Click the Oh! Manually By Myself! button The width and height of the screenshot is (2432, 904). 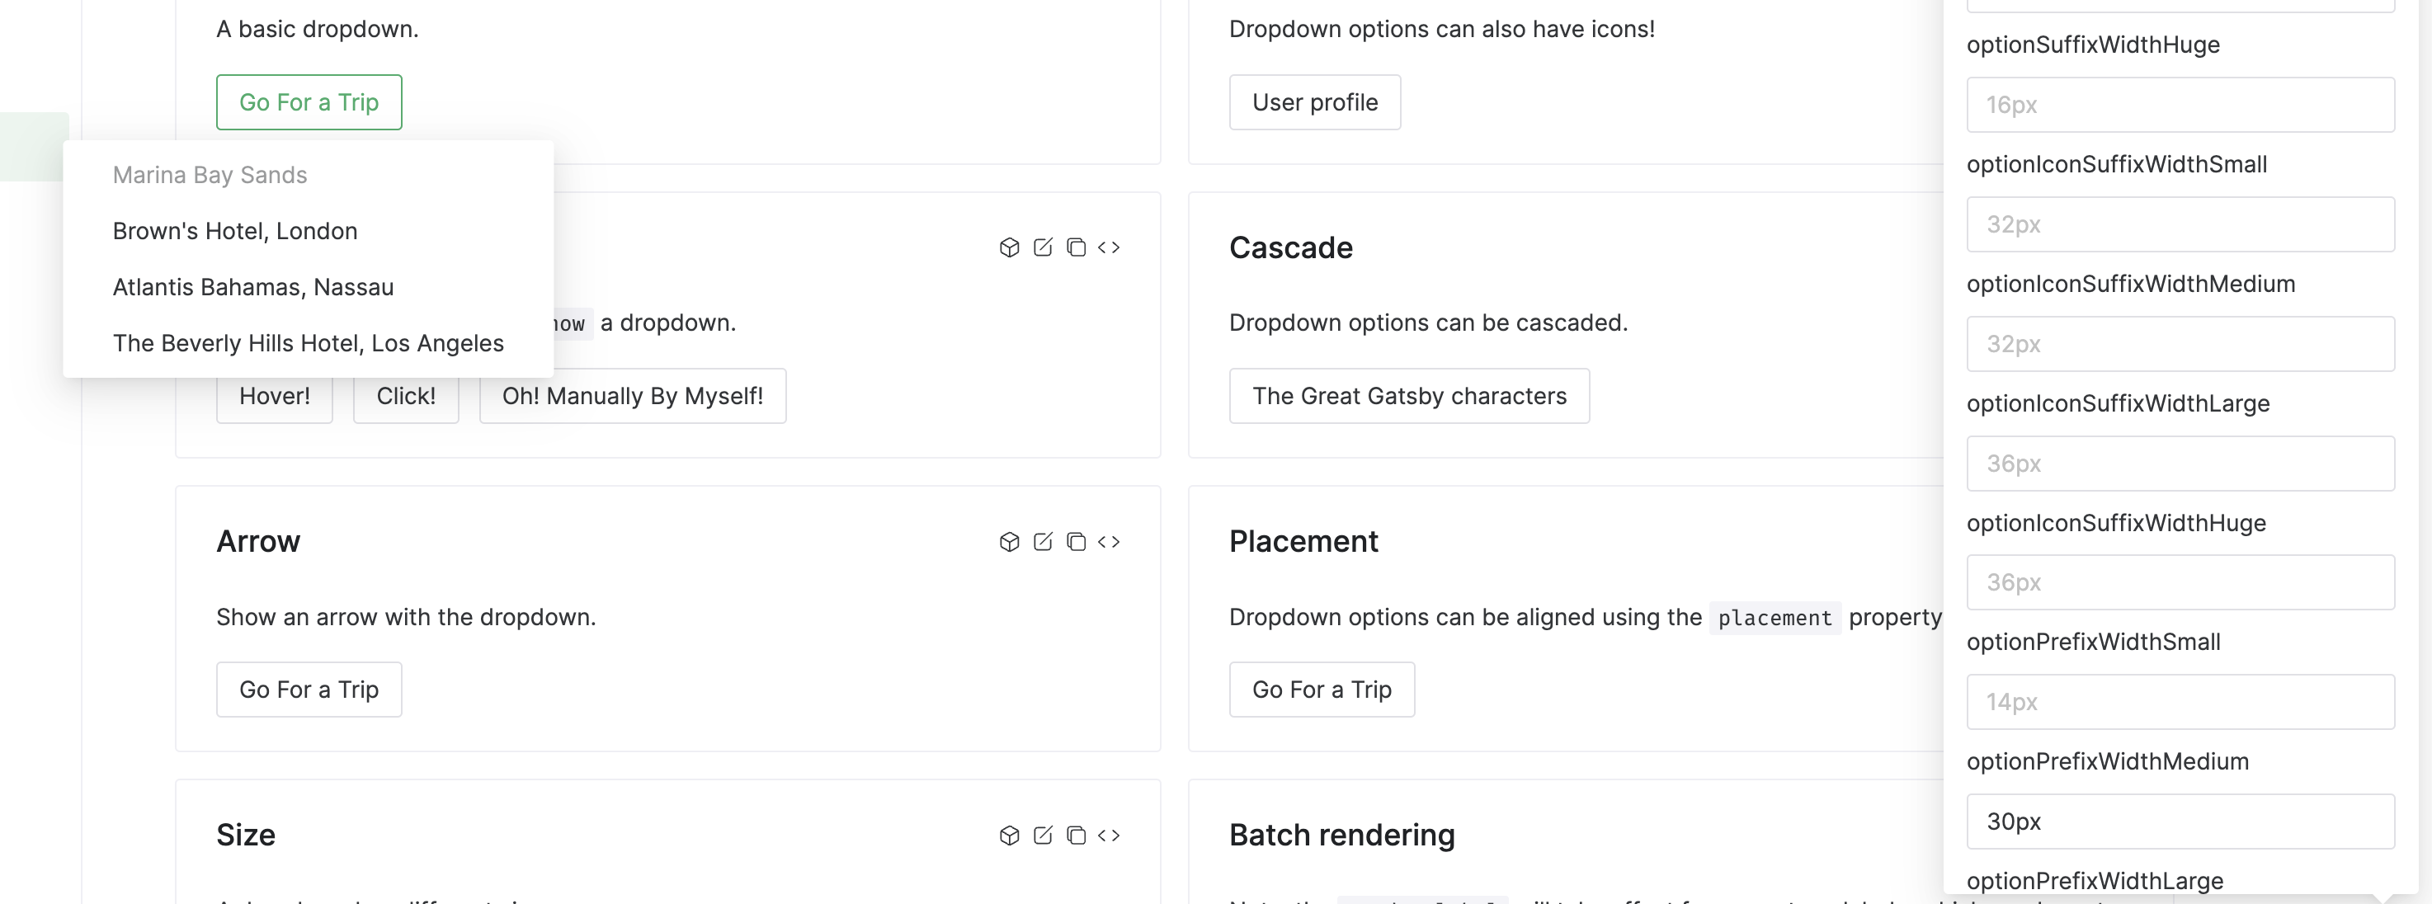tap(633, 395)
